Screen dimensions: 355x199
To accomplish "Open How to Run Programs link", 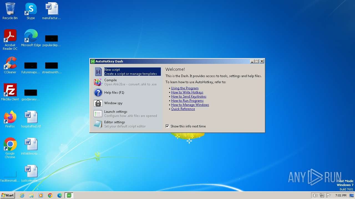I will click(x=187, y=101).
